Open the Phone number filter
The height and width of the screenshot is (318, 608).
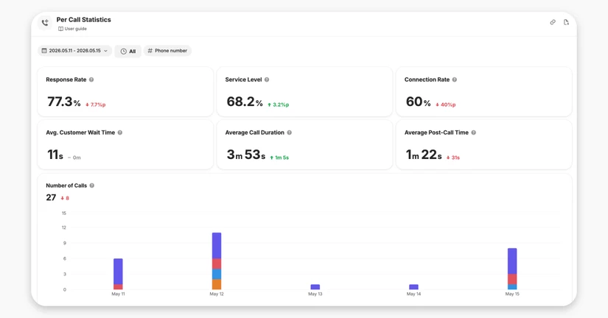[x=167, y=51]
